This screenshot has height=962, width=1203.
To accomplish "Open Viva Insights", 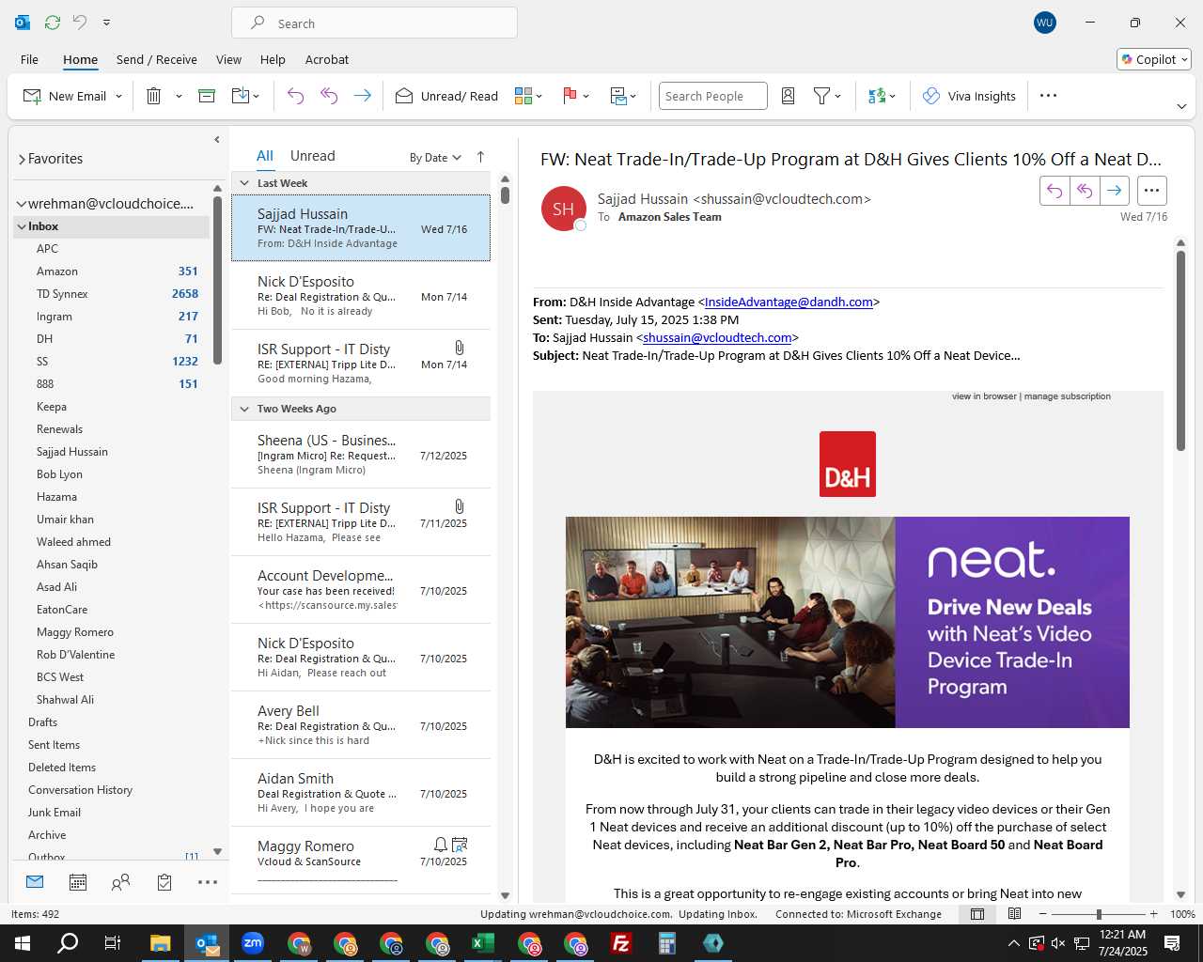I will (x=969, y=96).
